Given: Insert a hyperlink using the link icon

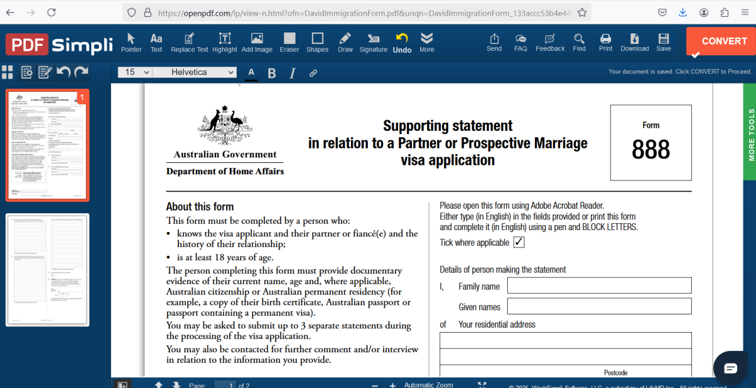Looking at the screenshot, I should coord(313,72).
